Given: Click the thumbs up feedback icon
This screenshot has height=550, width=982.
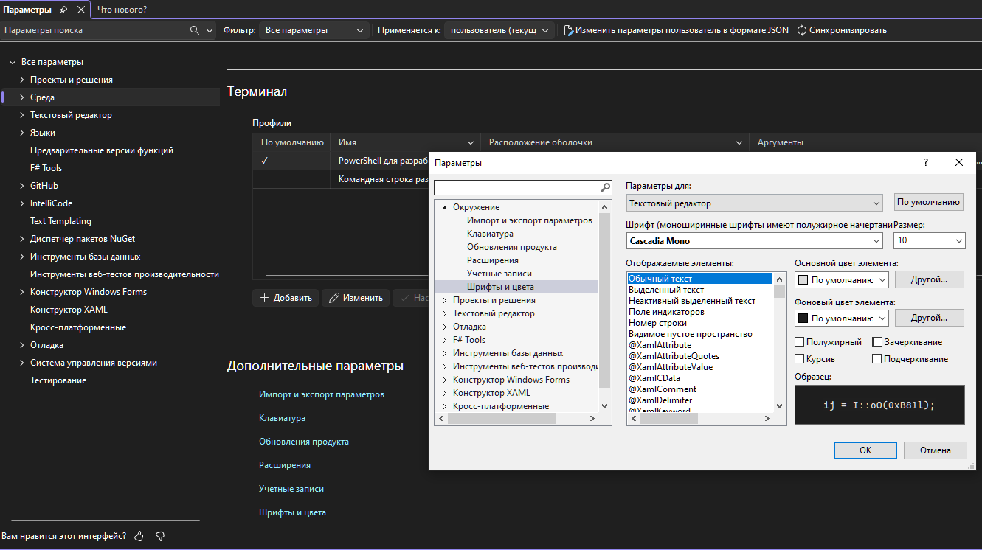Looking at the screenshot, I should tap(139, 536).
